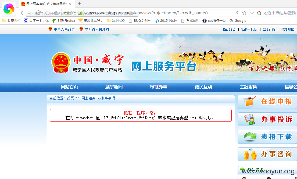Click the 表格下载 green arrow icon

(250, 137)
